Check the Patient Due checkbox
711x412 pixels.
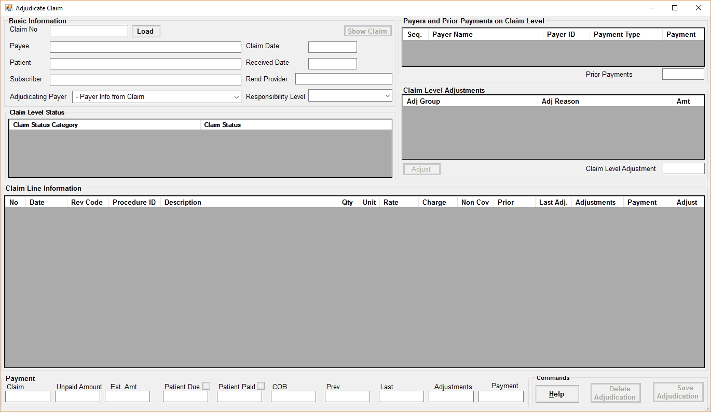coord(206,386)
